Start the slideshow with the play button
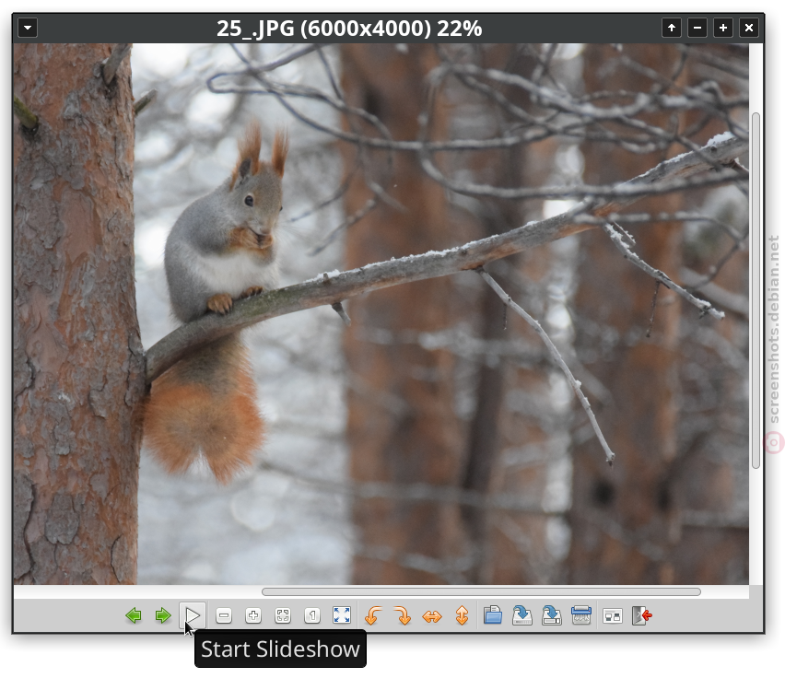 click(193, 615)
